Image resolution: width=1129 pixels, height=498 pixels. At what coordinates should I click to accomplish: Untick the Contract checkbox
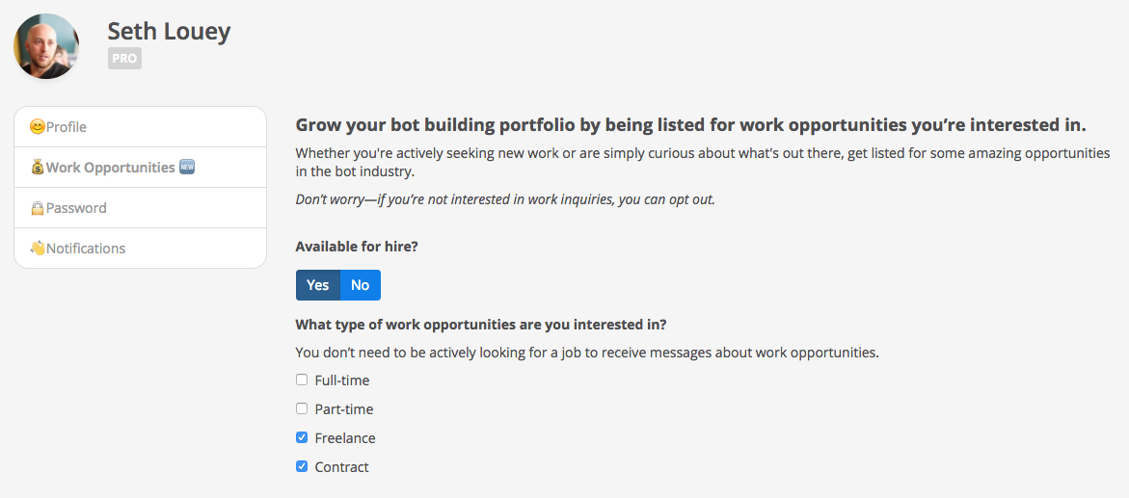302,466
